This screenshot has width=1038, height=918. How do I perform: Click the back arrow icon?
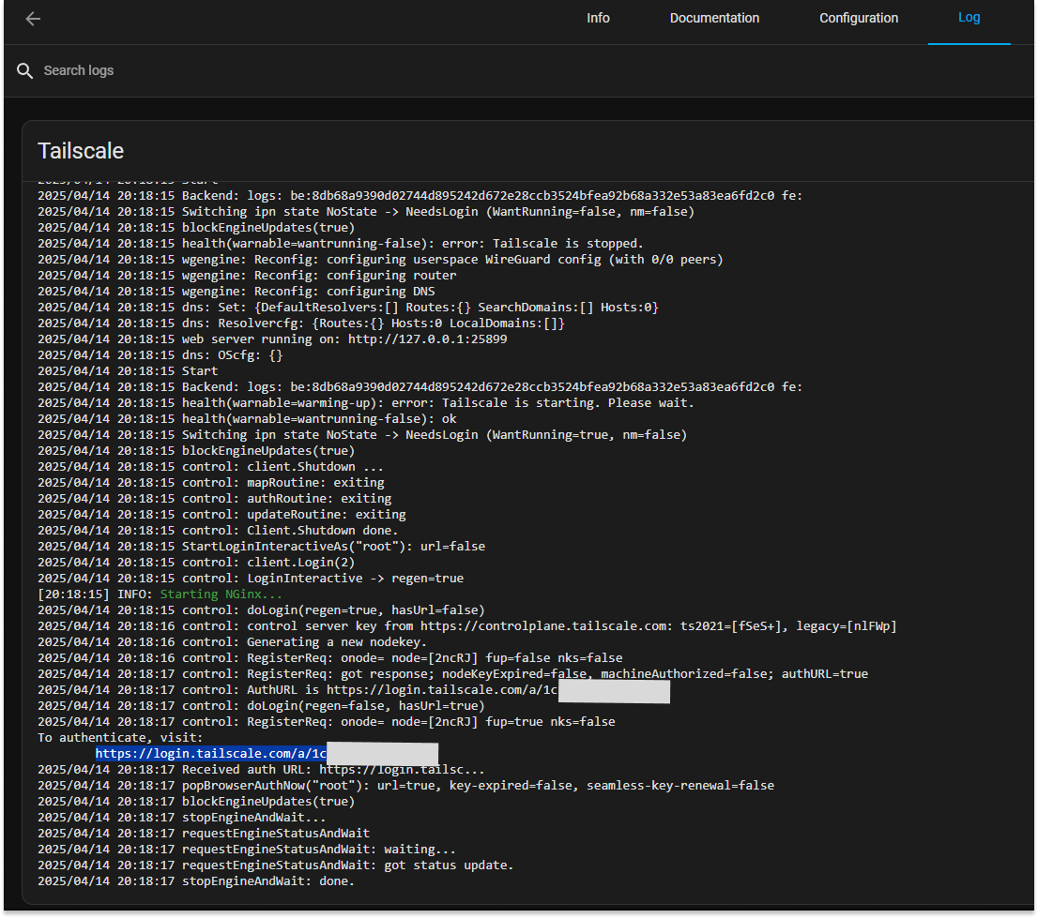click(x=33, y=19)
